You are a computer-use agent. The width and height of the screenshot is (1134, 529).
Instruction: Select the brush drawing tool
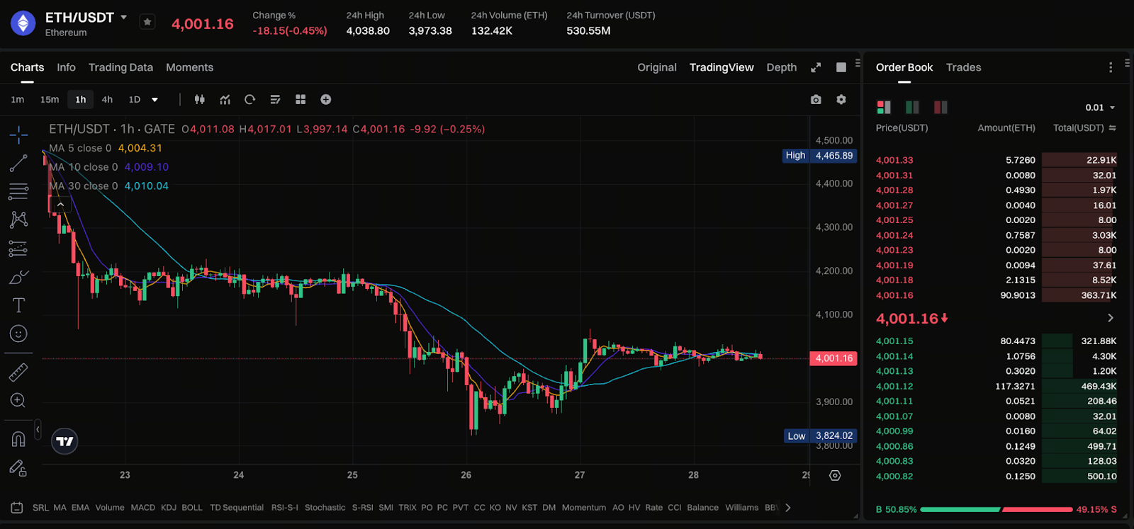pos(18,277)
